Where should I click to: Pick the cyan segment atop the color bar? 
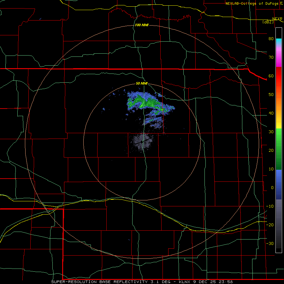(x=279, y=42)
